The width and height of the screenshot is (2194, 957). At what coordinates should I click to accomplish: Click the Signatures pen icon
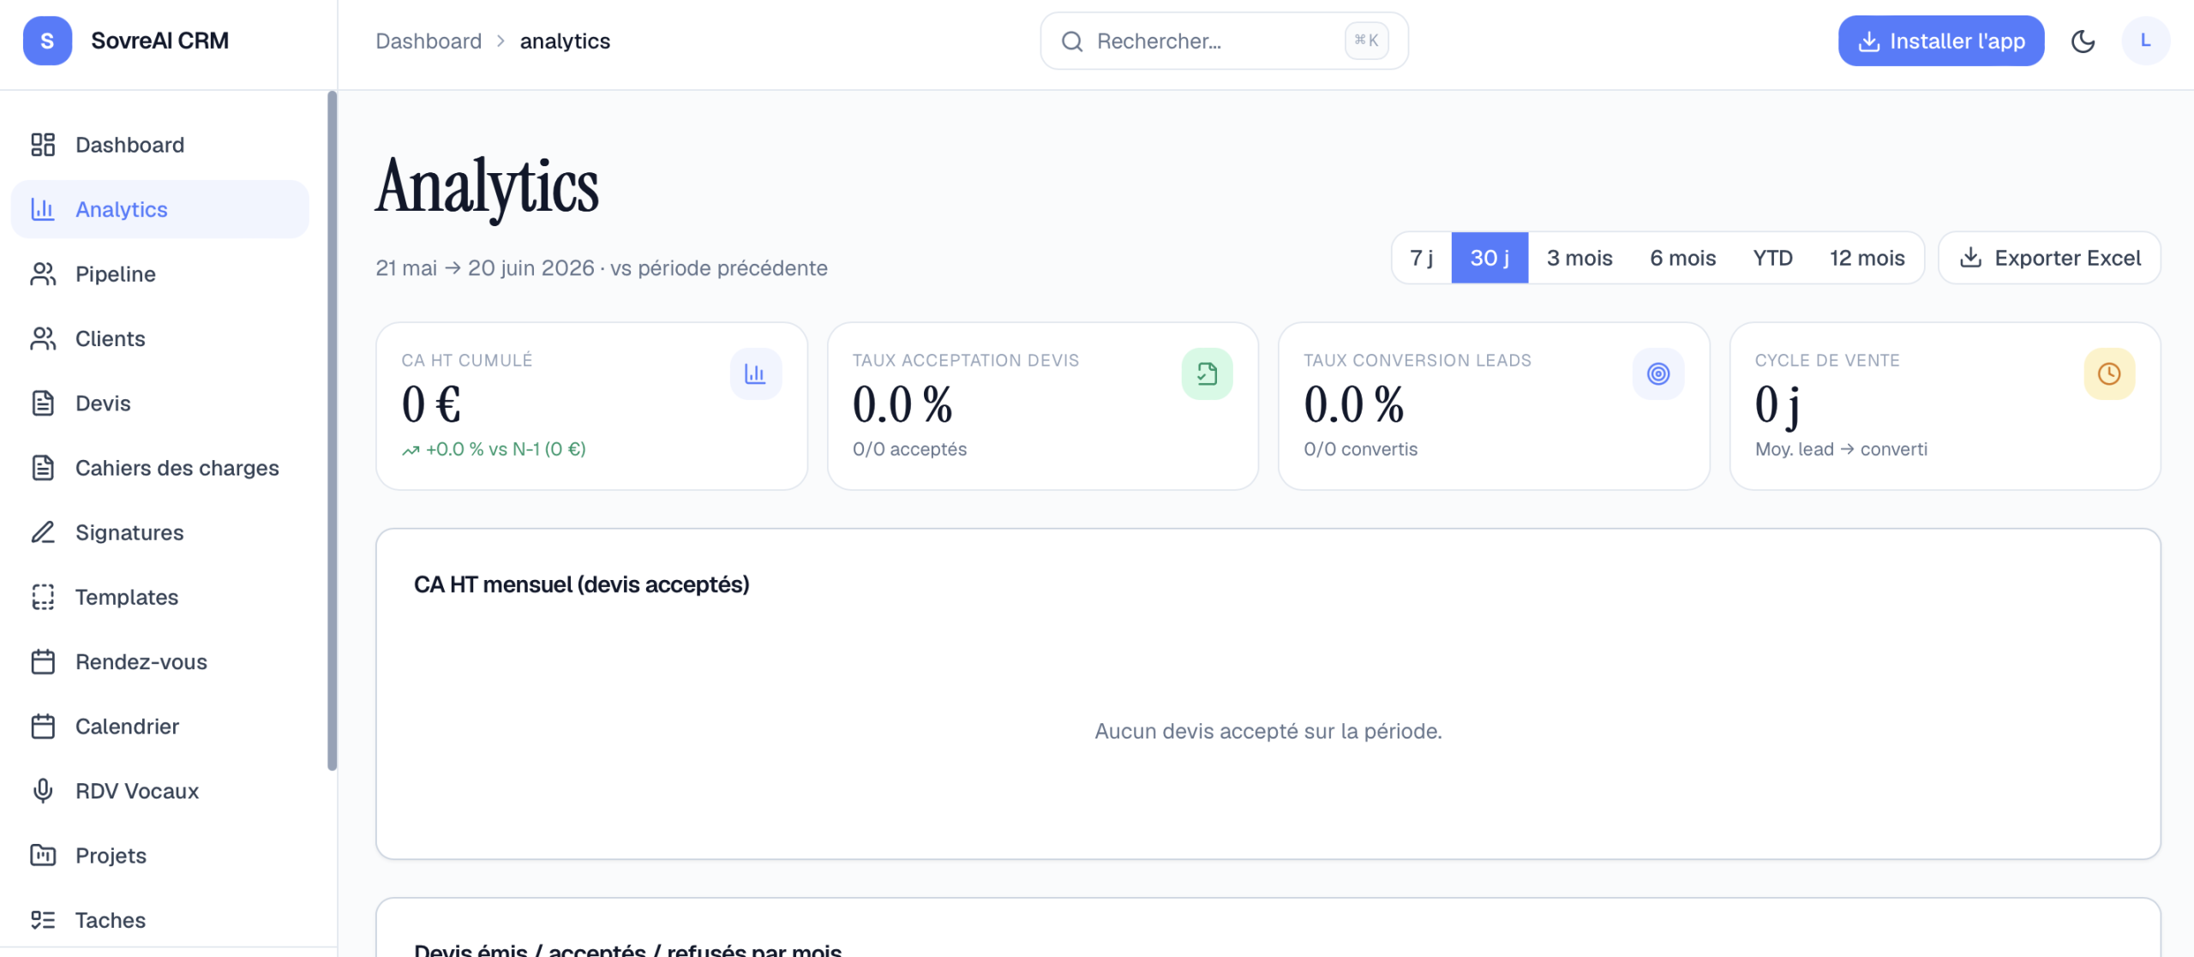point(43,533)
